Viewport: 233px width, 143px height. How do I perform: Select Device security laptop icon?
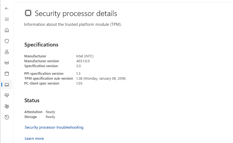[7, 85]
